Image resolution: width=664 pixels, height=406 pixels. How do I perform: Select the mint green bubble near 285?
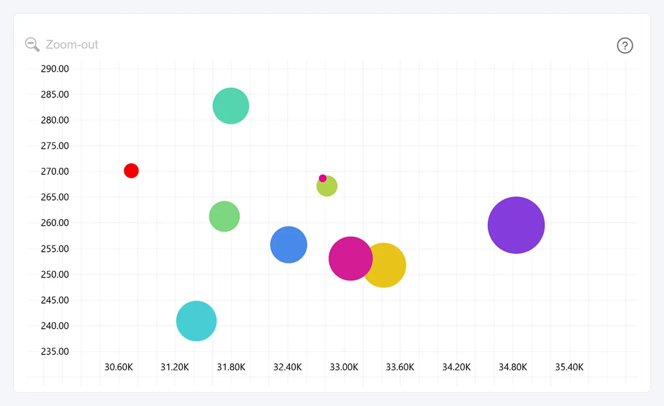click(x=231, y=106)
